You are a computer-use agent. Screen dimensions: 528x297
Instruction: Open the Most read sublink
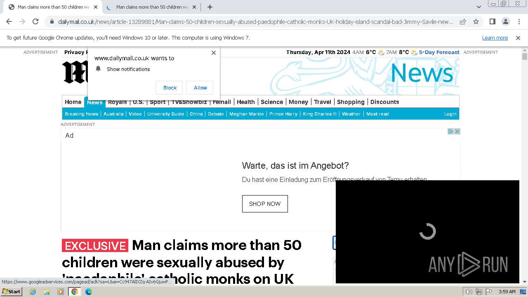(x=377, y=114)
